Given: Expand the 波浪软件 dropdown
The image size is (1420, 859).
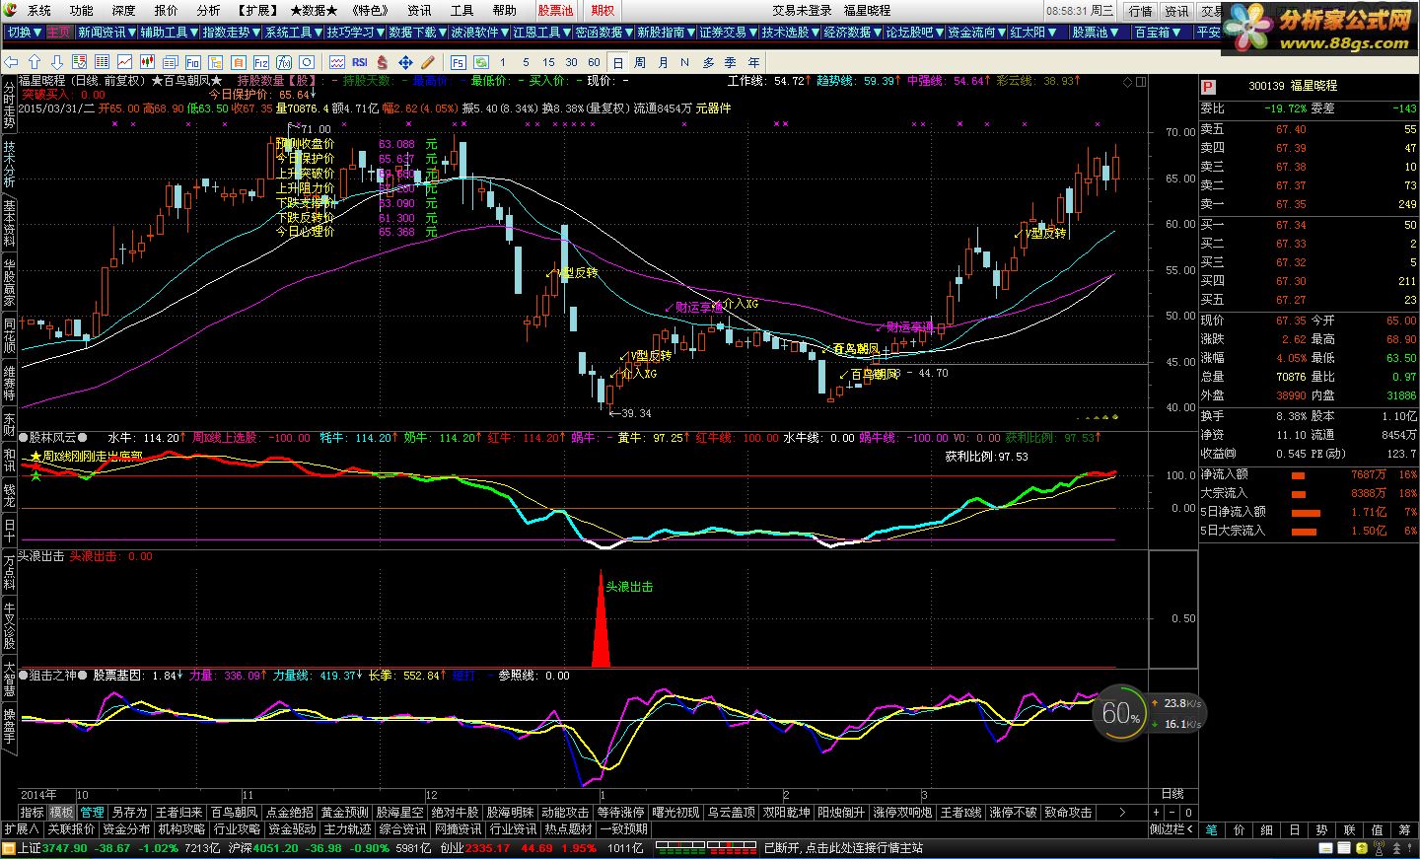Looking at the screenshot, I should tap(479, 32).
